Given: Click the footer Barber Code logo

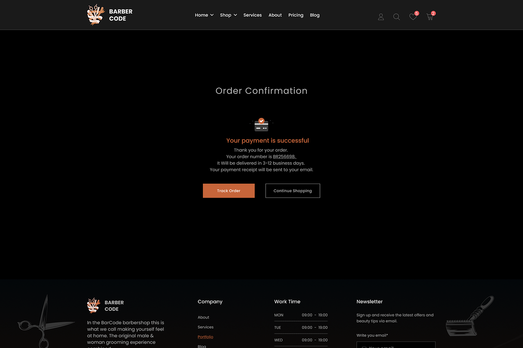Looking at the screenshot, I should click(x=106, y=306).
